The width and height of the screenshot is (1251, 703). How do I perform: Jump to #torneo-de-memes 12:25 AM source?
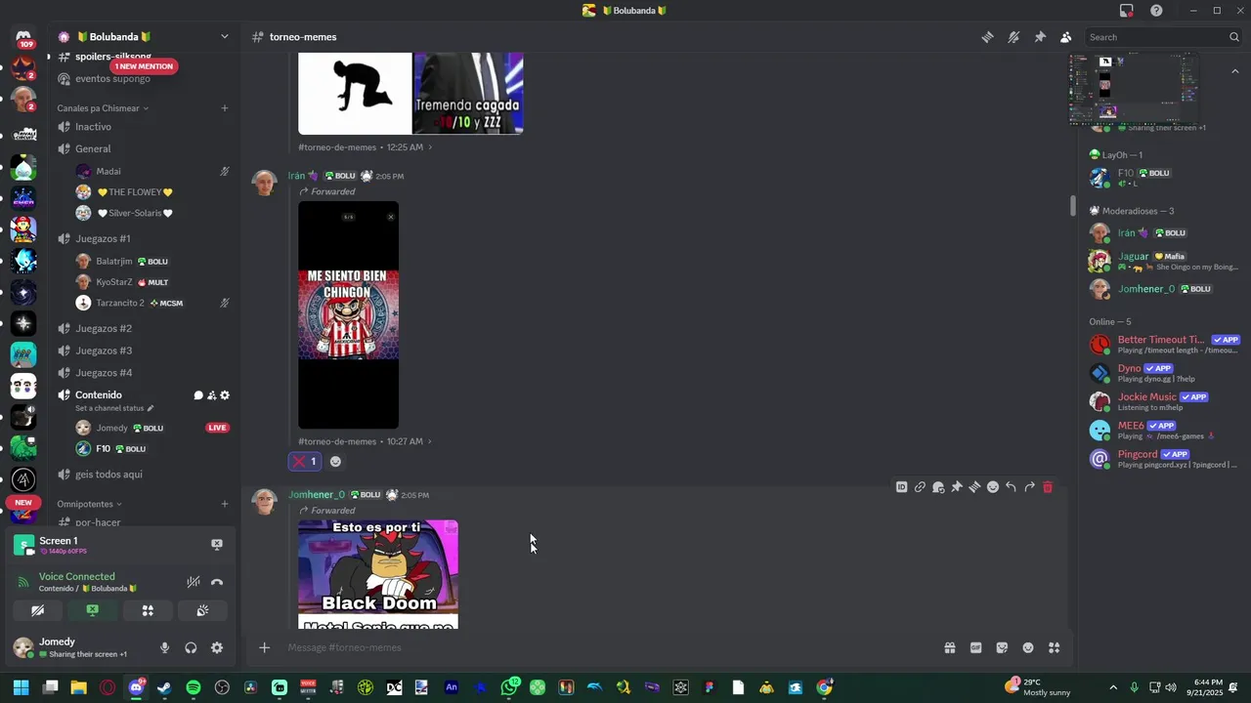tap(365, 147)
